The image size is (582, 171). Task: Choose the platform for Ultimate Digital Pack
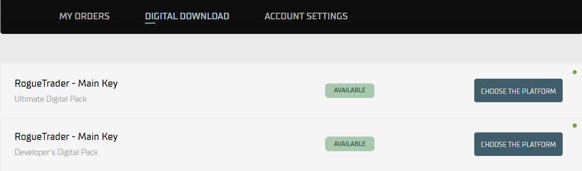[x=518, y=91]
